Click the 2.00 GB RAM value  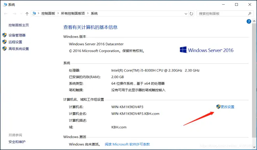[x=118, y=77]
